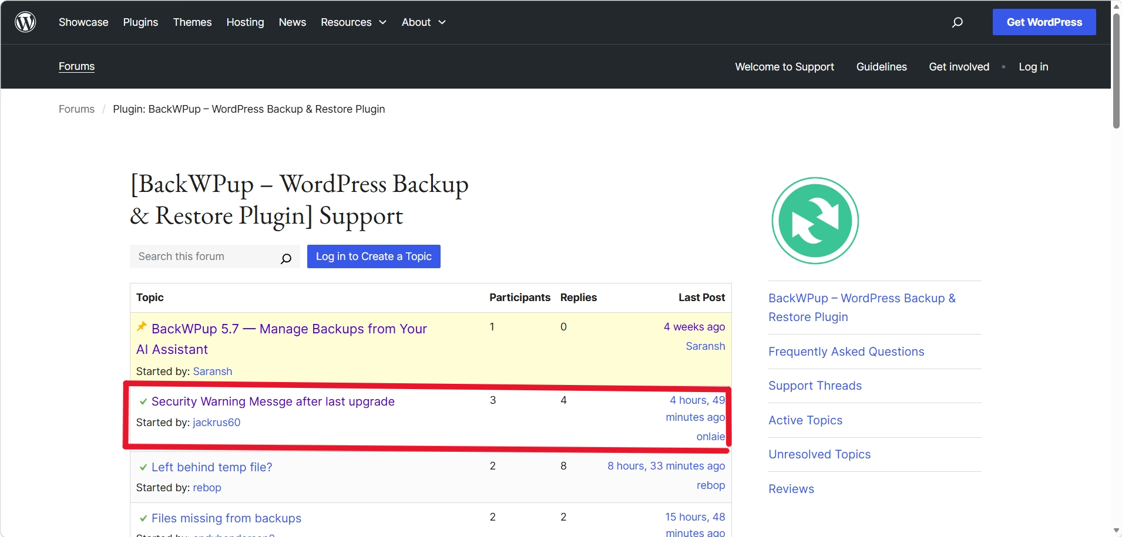Open Left behind temp file topic
Screen dimensions: 1122x537
tap(212, 467)
